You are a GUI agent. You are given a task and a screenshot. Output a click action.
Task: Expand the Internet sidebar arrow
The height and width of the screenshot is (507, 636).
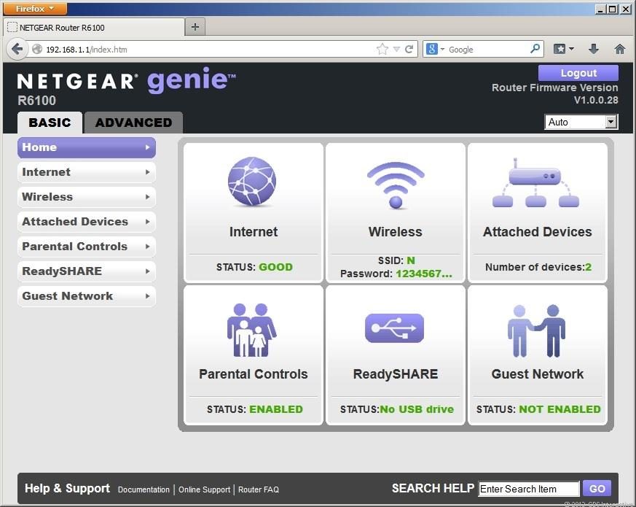(x=148, y=172)
